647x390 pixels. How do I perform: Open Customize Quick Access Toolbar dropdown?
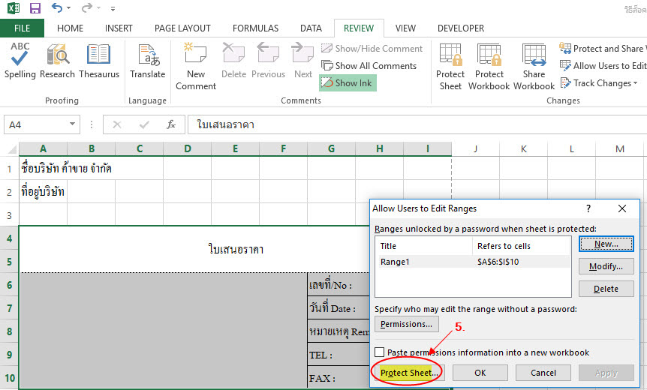click(x=113, y=8)
